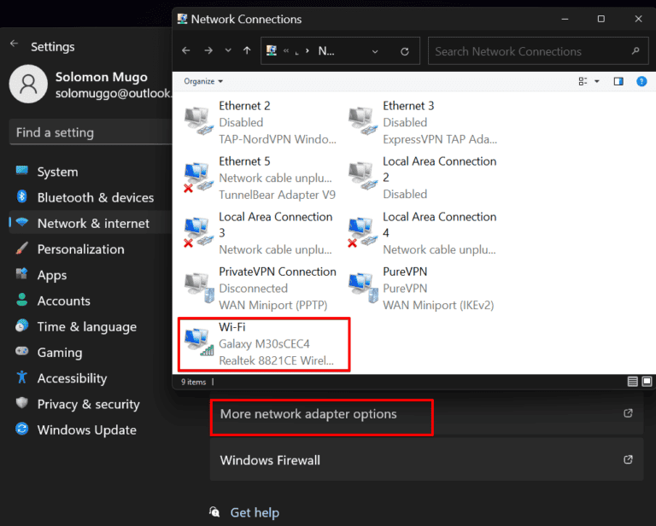Open the Wi-Fi adapter icon
Screen dimensions: 656x526
(x=199, y=343)
